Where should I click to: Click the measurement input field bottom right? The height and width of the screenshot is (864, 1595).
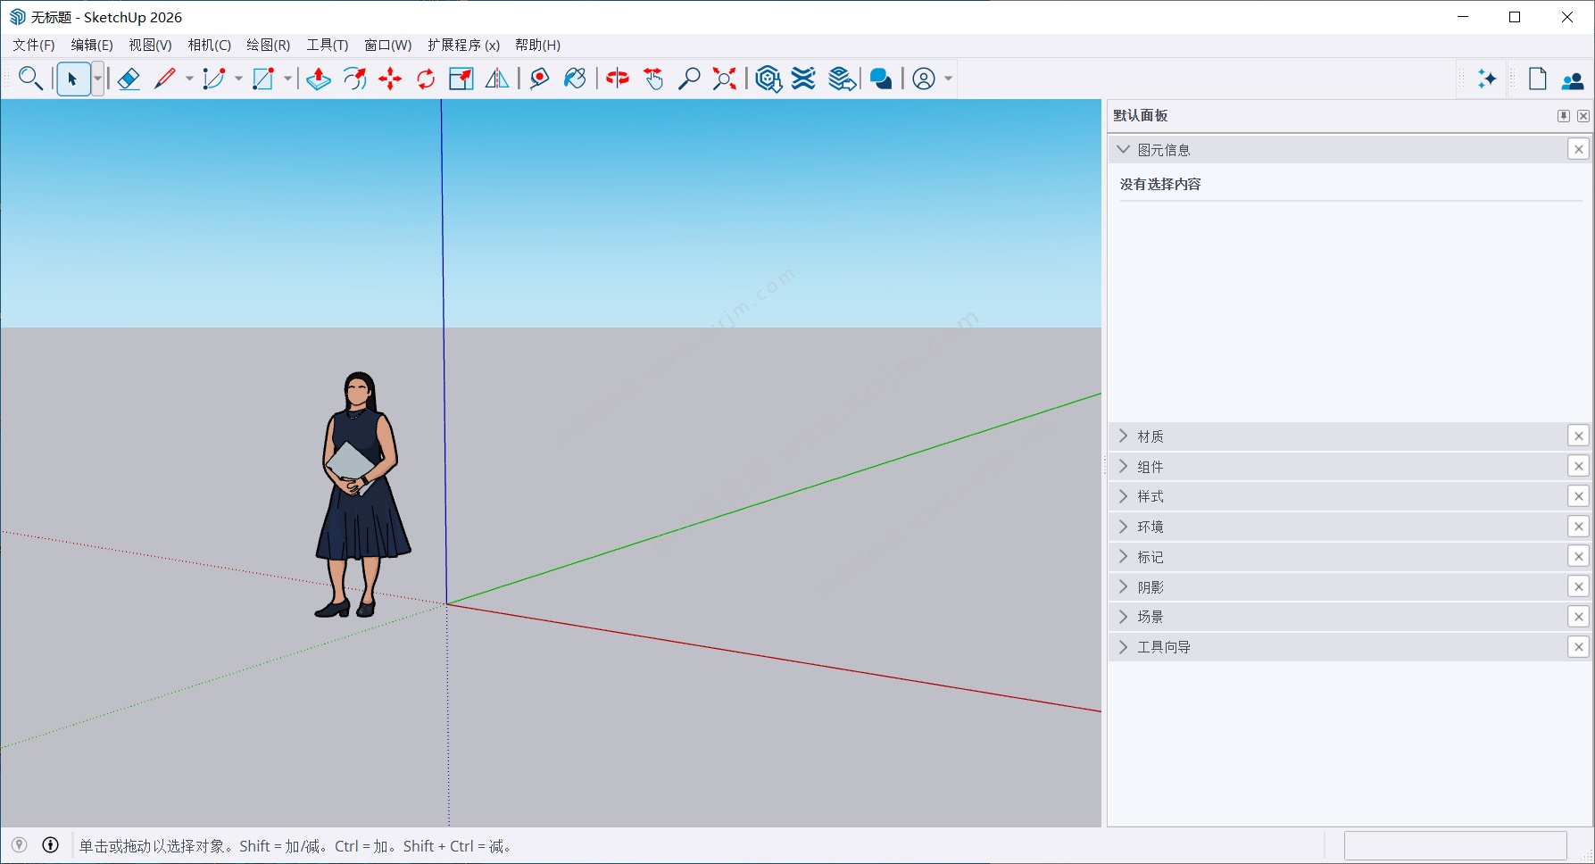click(x=1456, y=844)
